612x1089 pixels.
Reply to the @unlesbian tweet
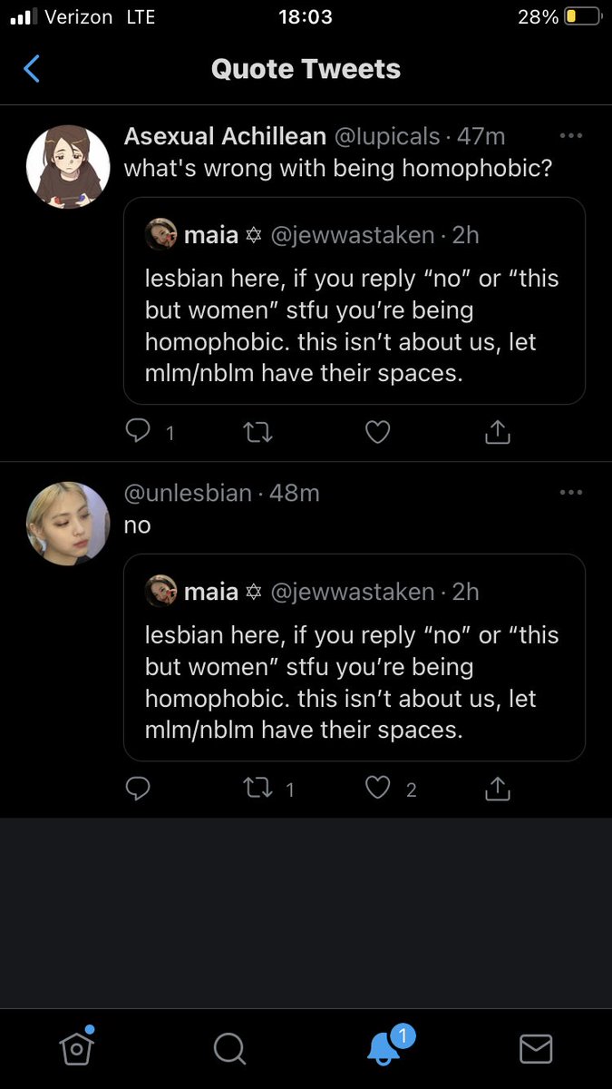(138, 790)
